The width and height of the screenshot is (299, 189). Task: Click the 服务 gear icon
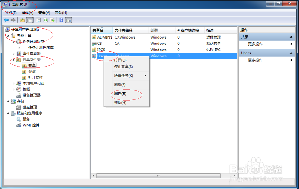click(19, 119)
